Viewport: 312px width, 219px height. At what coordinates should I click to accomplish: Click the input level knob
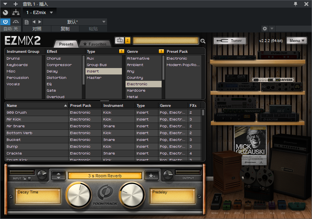42,175
